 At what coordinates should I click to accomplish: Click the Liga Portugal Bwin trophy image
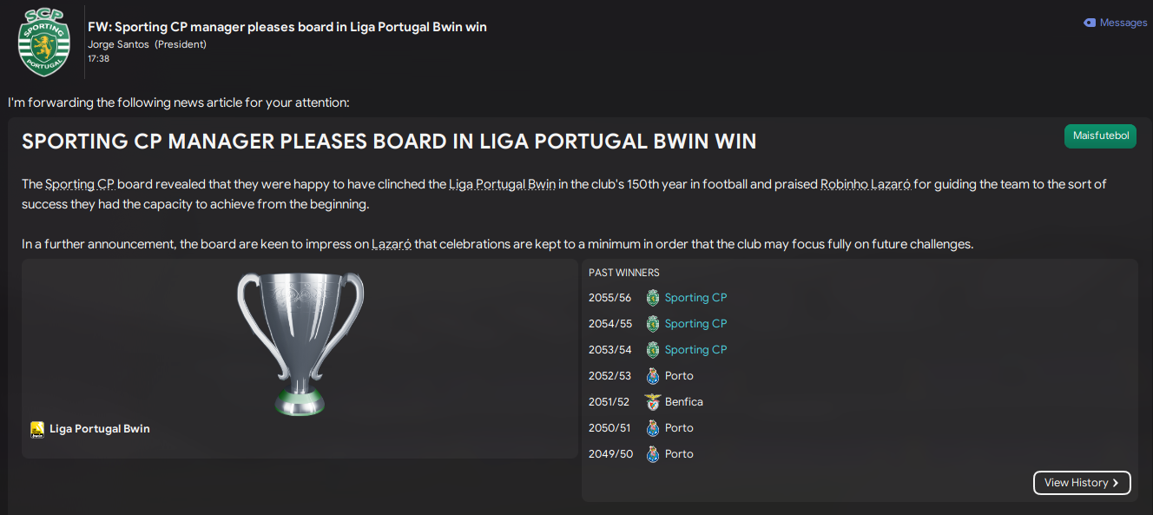click(300, 344)
